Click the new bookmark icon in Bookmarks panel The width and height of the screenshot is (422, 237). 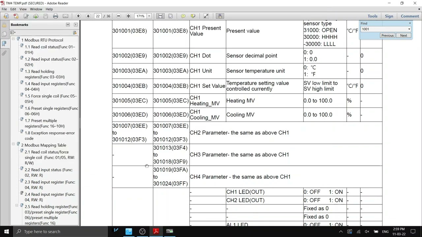[x=75, y=32]
